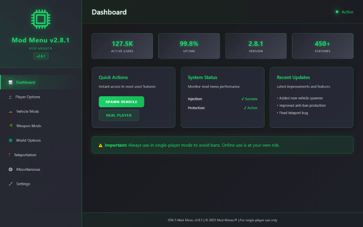The image size is (363, 227).
Task: Open the Player Options menu item
Action: 28,97
